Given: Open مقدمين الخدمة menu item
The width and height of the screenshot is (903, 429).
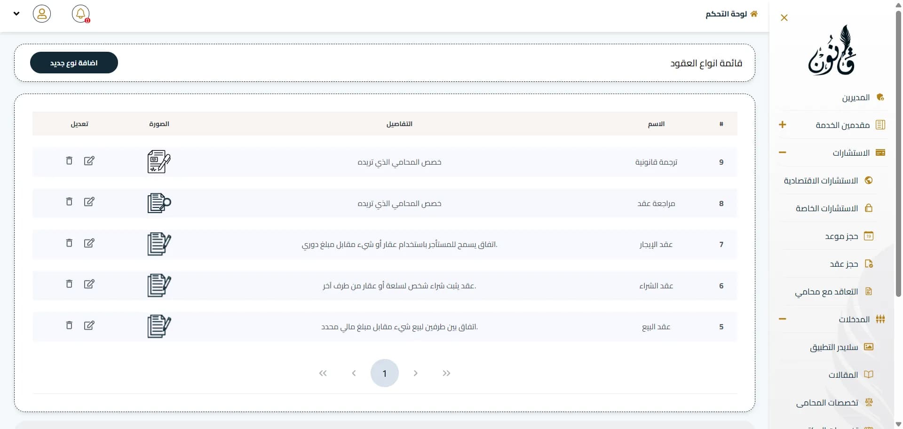Looking at the screenshot, I should [x=842, y=125].
